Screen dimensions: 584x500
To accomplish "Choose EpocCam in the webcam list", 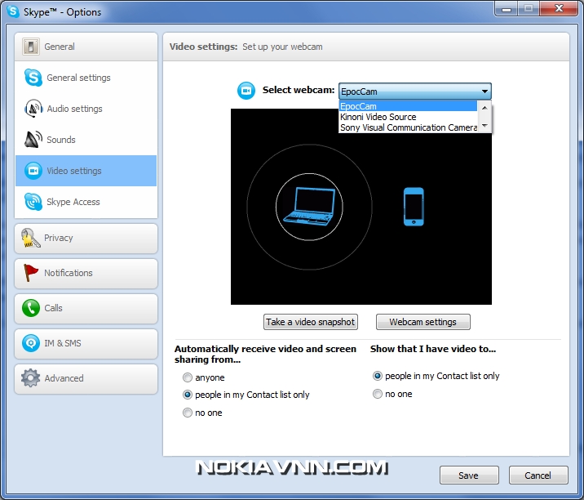I will [408, 106].
